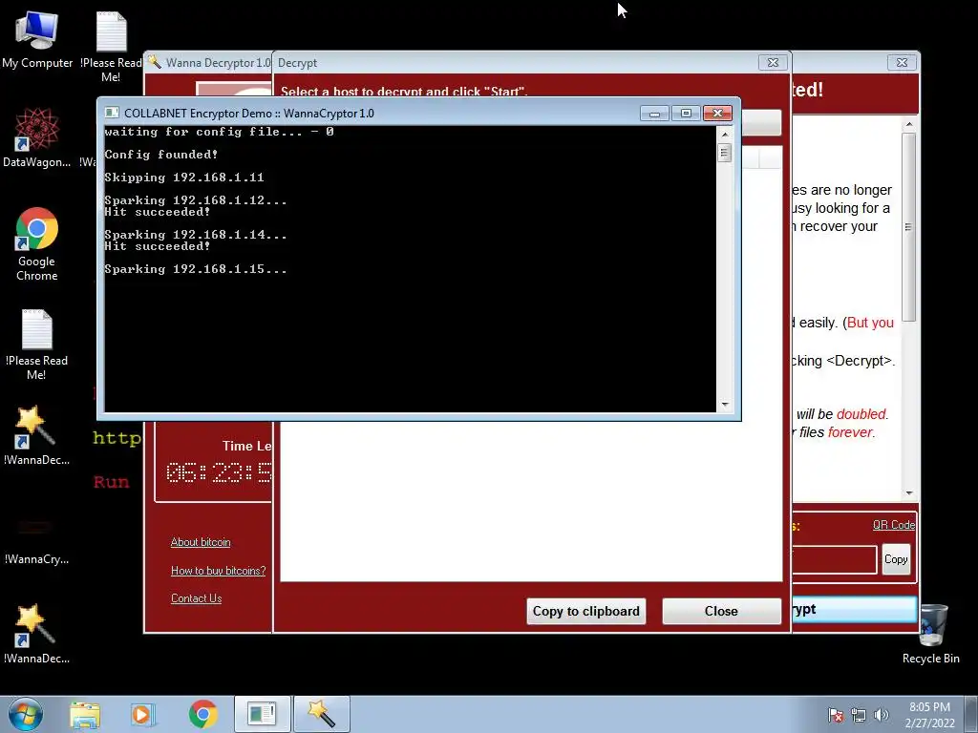Screen dimensions: 978x733
Task: Click the Time Left countdown display
Action: (x=219, y=473)
